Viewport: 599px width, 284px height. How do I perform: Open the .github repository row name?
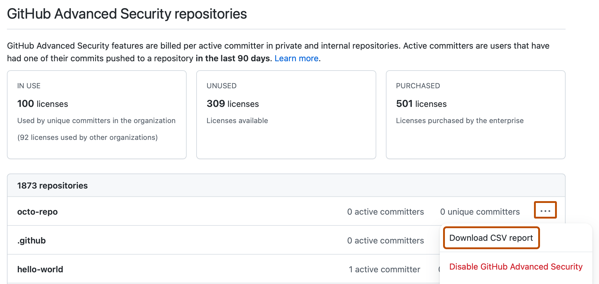click(32, 240)
